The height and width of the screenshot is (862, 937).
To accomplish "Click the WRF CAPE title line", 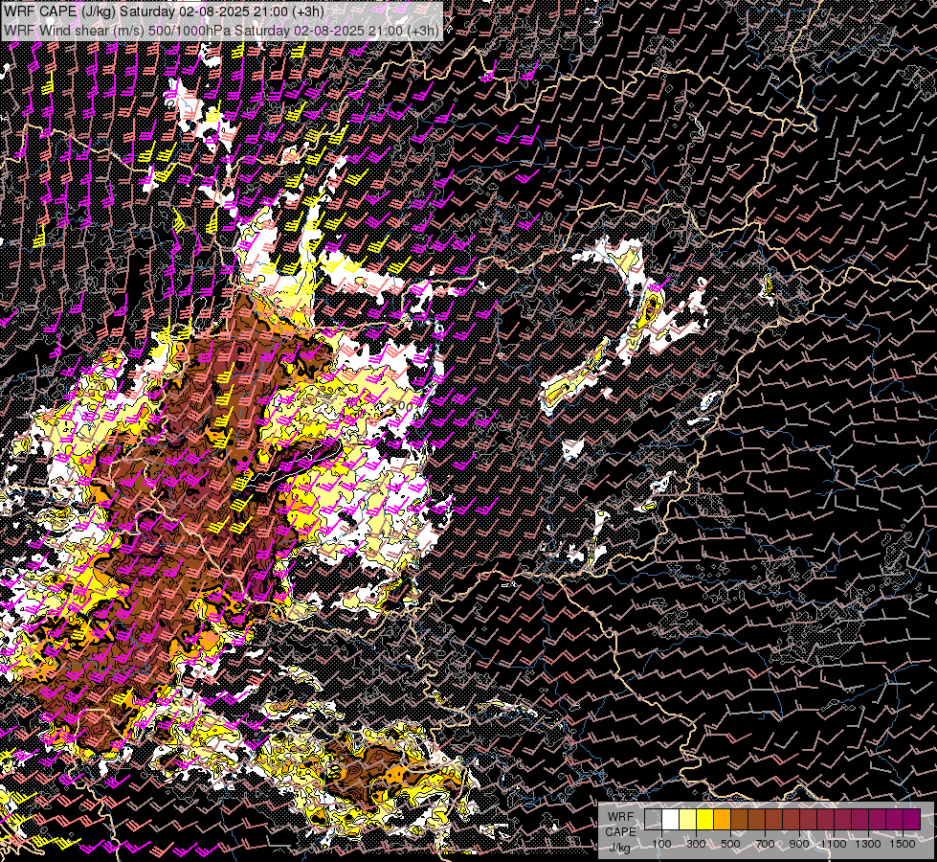I will tap(164, 11).
